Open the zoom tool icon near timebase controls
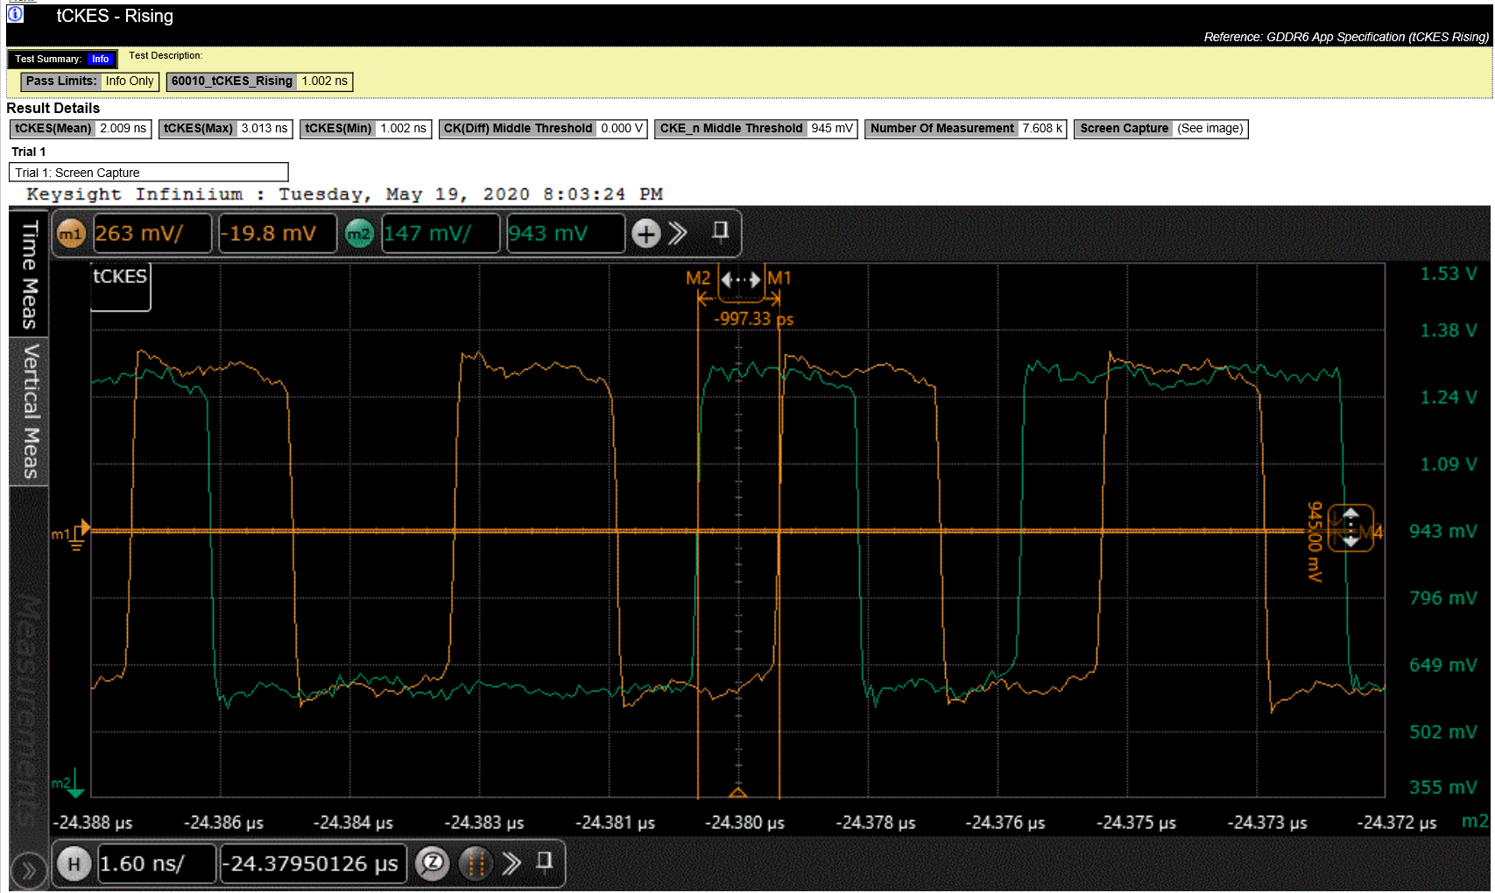This screenshot has width=1495, height=893. click(x=431, y=863)
